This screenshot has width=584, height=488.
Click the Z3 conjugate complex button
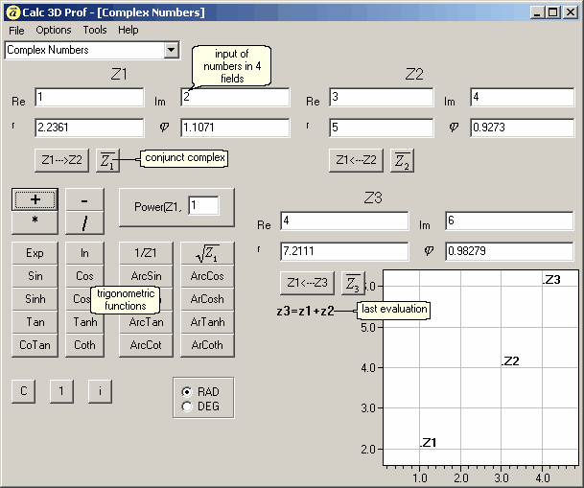click(x=354, y=283)
